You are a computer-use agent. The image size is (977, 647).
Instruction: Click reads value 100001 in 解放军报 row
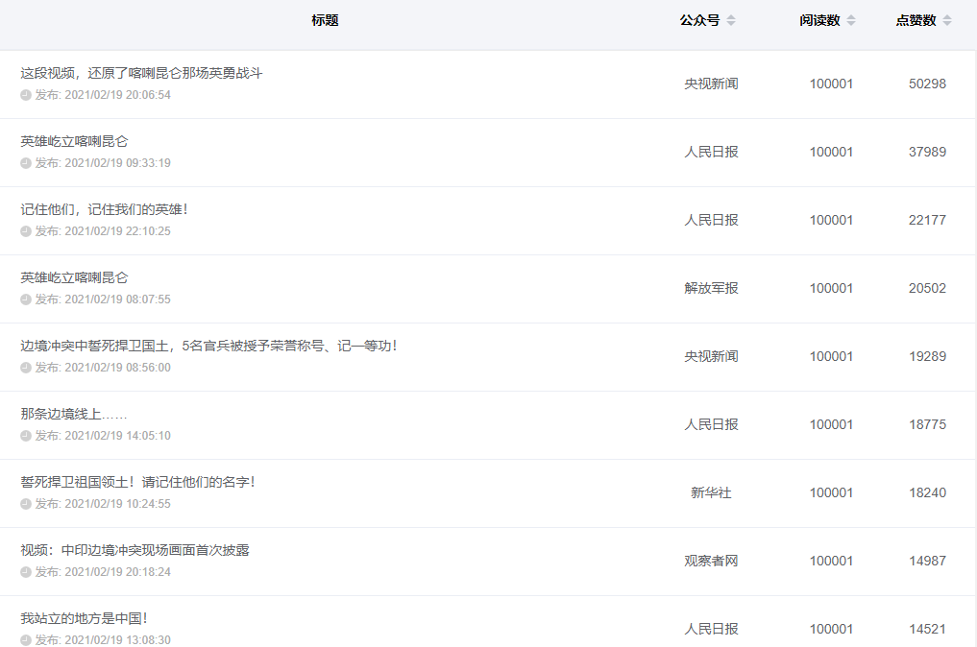tap(831, 288)
